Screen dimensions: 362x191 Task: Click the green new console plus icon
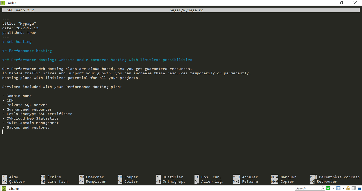pos(328,188)
